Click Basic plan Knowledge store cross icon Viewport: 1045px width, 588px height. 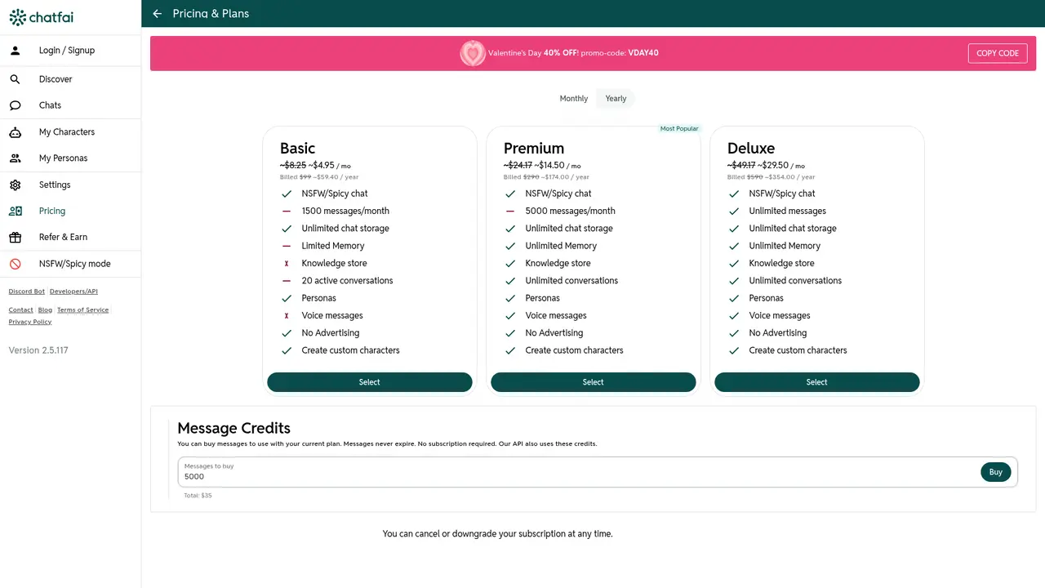point(287,264)
